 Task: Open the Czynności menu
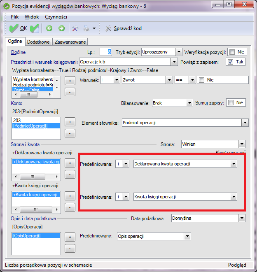(56, 17)
